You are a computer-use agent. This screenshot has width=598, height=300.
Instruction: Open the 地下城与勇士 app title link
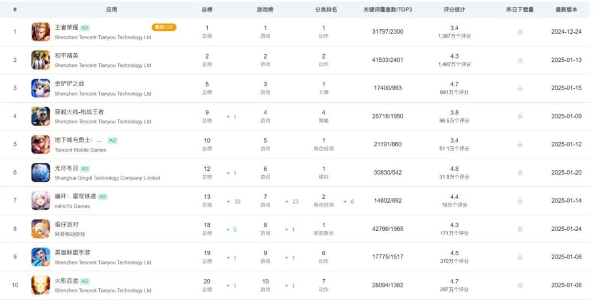tap(78, 140)
